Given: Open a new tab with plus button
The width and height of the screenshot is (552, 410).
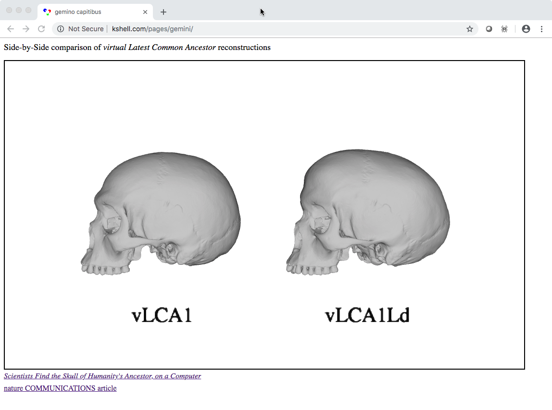Looking at the screenshot, I should 163,12.
